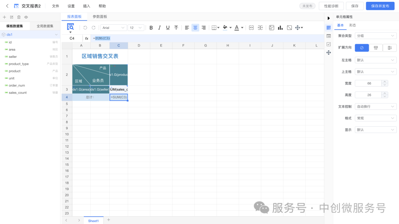Screen dimensions: 399x224
Task: Select no-expansion direction option
Action: (362, 48)
